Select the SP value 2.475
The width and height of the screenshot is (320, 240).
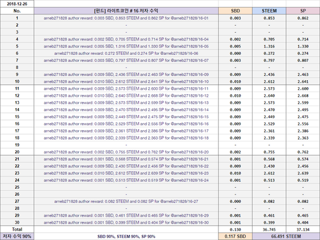303,117
